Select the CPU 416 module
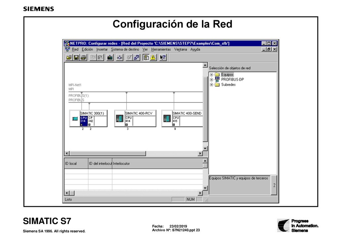This screenshot has width=339, height=235. pyautogui.click(x=176, y=121)
